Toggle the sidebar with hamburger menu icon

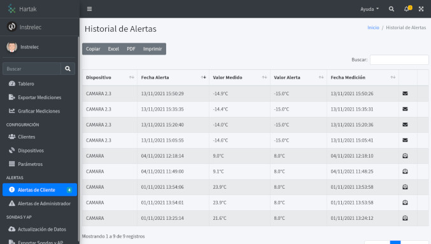[x=89, y=9]
